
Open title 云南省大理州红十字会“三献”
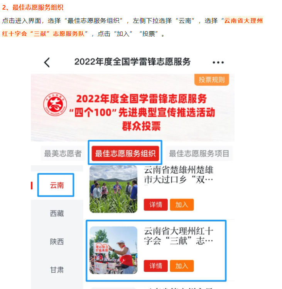[x=179, y=236]
